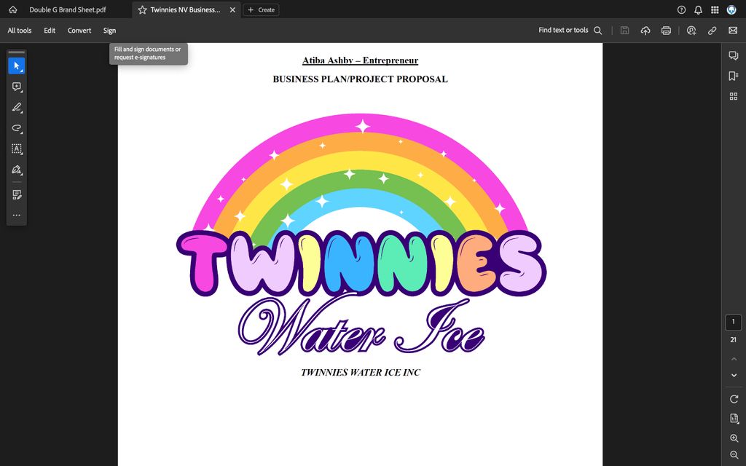Open the Edit menu
Screen dimensions: 746x466
[50, 31]
